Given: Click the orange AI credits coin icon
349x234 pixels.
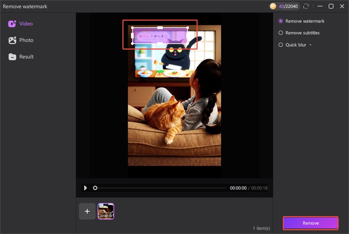Looking at the screenshot, I should 273,7.
